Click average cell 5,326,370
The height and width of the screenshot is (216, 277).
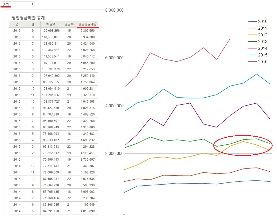coord(88,95)
